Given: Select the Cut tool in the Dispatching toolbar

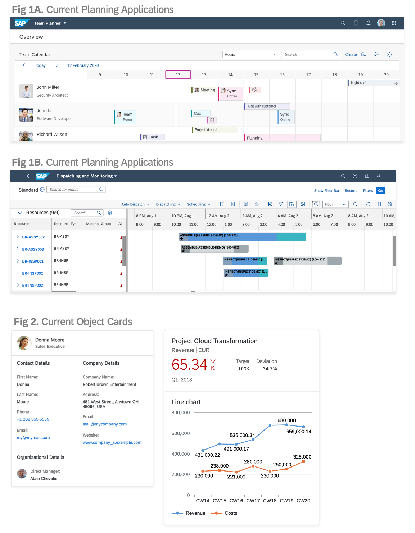Looking at the screenshot, I should (x=246, y=204).
